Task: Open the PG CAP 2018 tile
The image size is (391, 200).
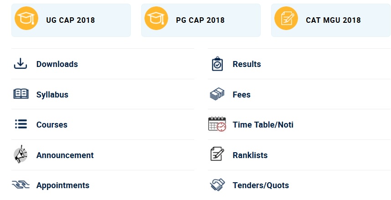Action: tap(201, 20)
